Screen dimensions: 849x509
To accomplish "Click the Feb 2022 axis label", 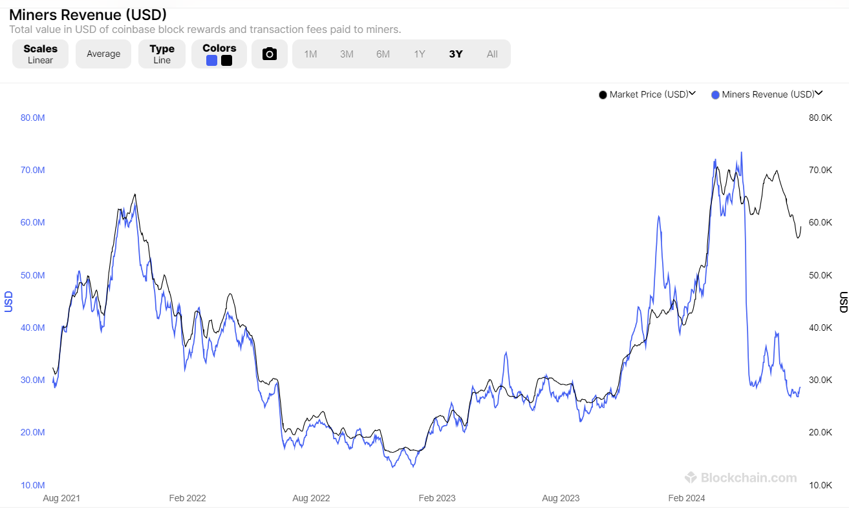I will click(188, 498).
